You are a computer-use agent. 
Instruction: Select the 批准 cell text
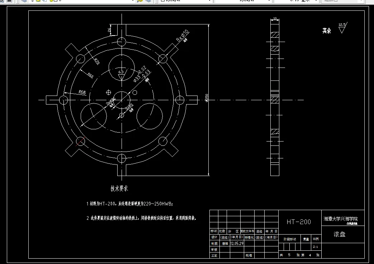coord(249,255)
